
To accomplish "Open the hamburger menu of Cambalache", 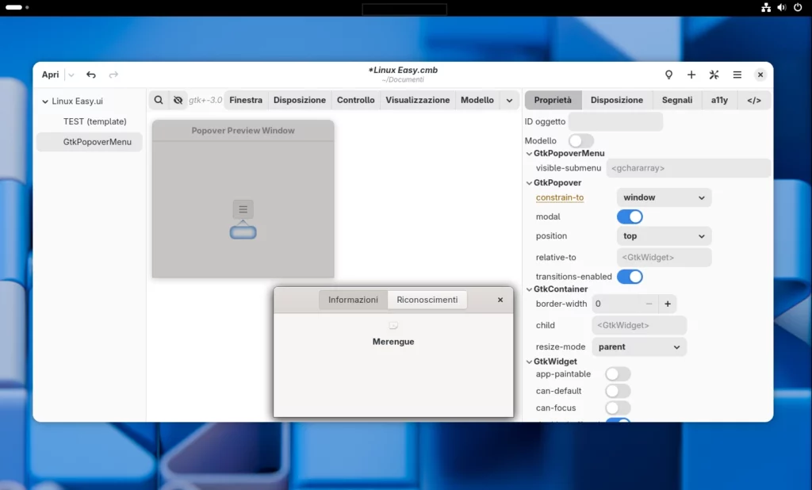I will pos(736,75).
